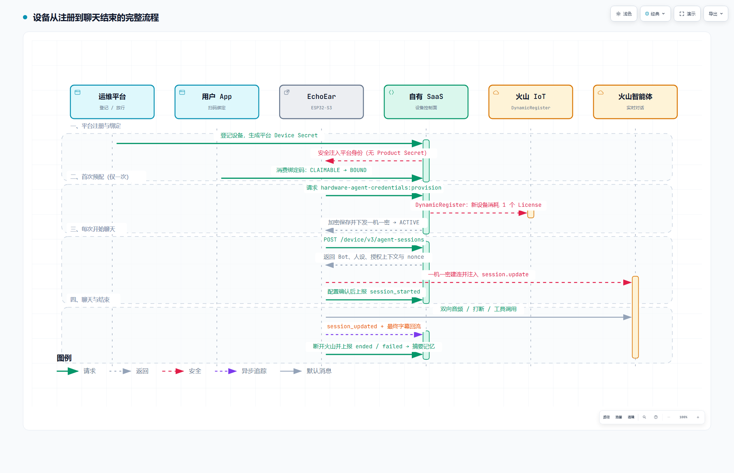Select the 火山智能体 participant box

tap(635, 102)
